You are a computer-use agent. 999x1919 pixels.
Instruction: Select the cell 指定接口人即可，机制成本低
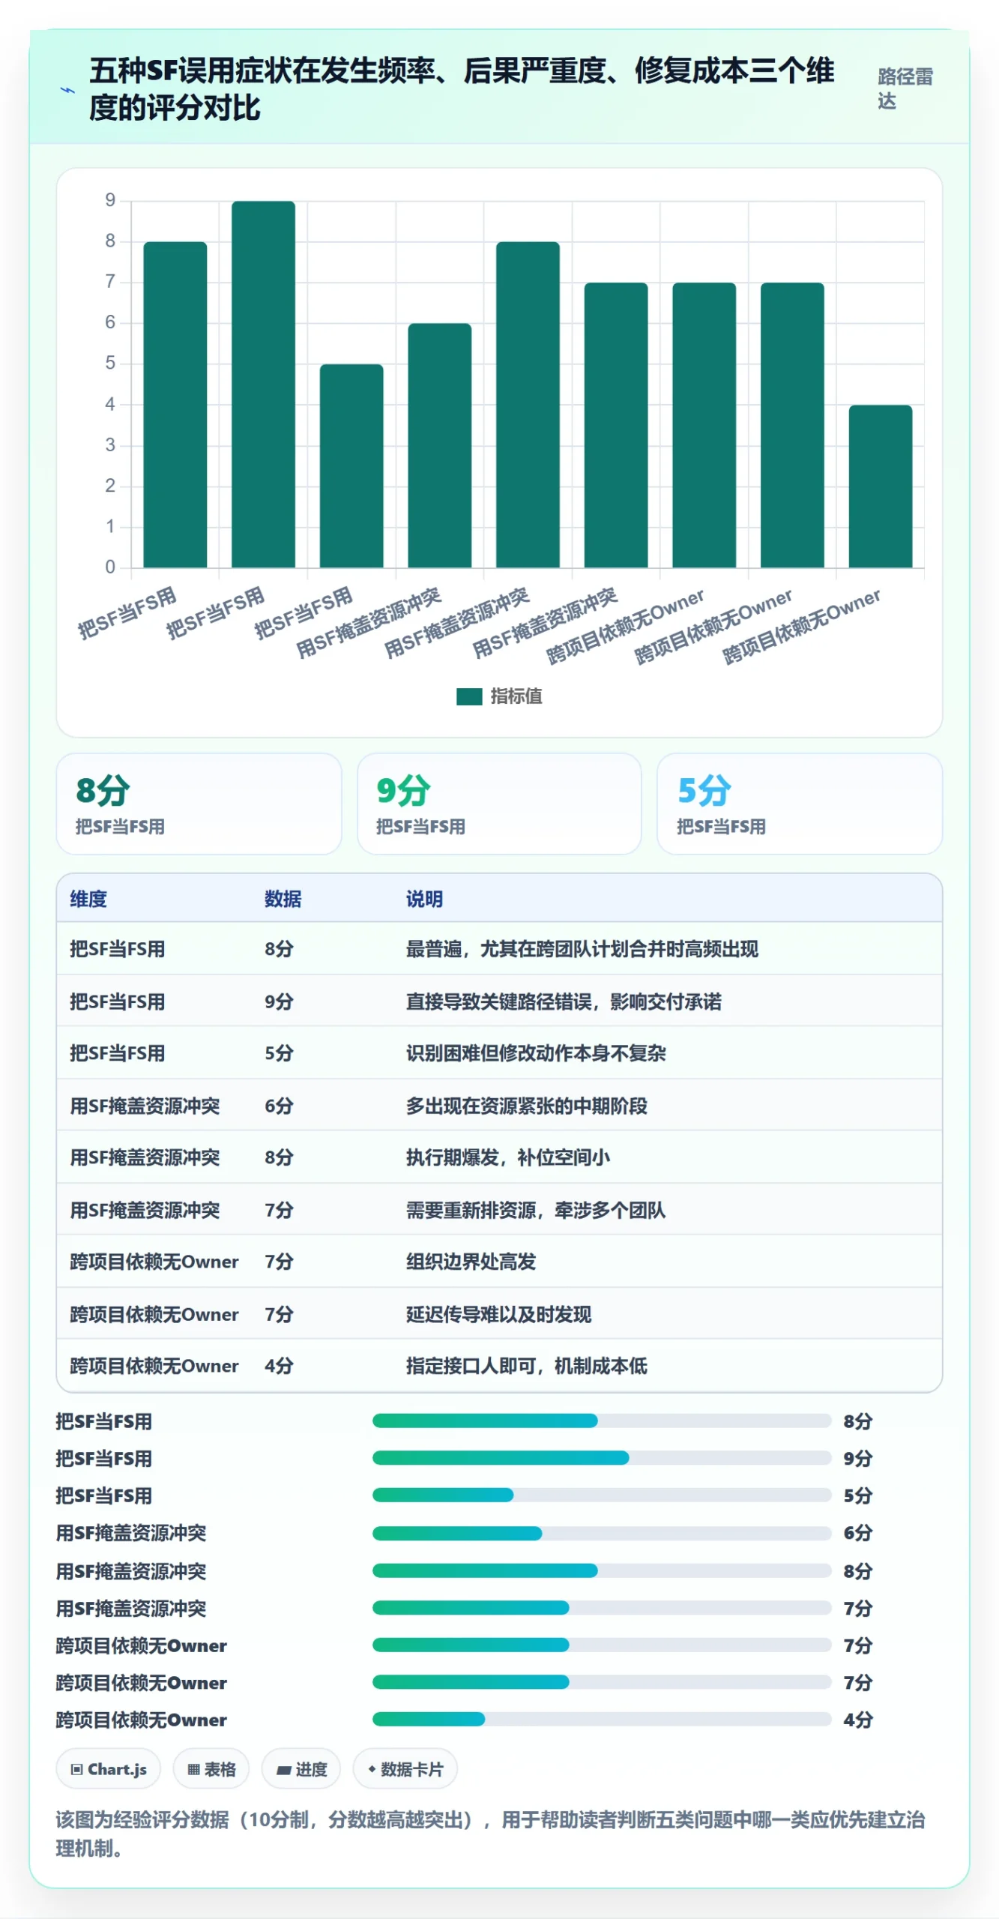(x=527, y=1366)
